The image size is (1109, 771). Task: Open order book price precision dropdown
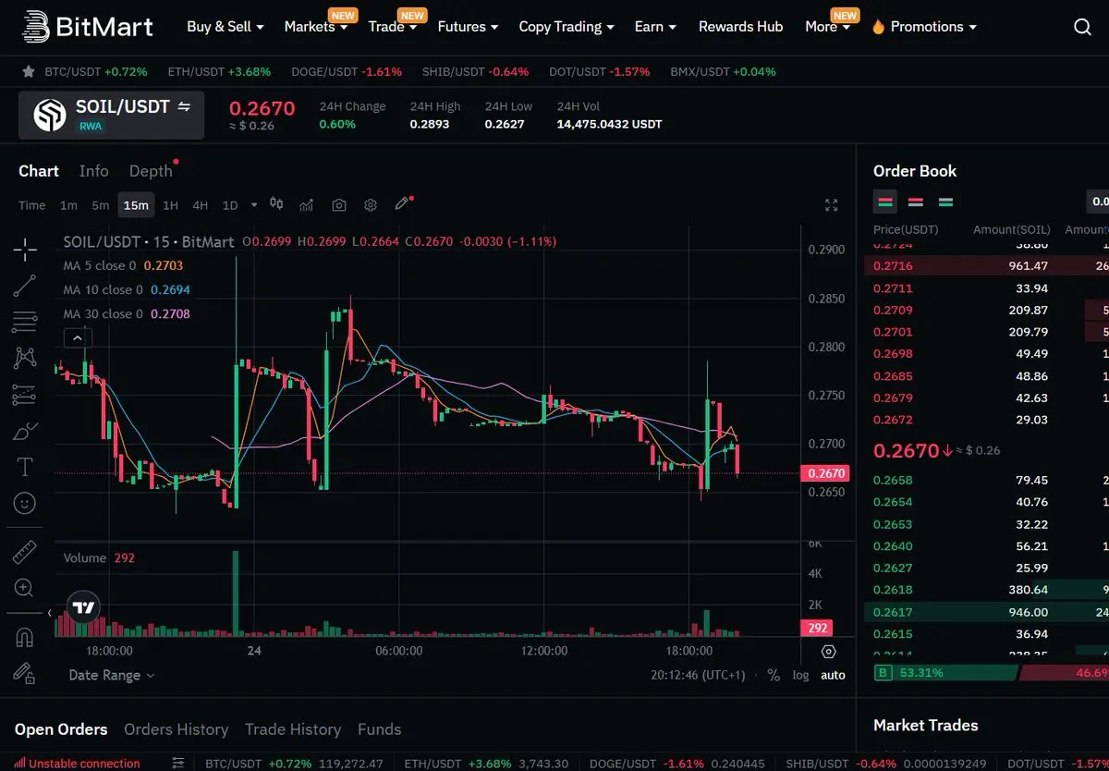point(1098,202)
